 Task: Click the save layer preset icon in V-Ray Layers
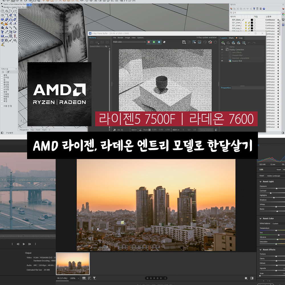click(x=233, y=43)
